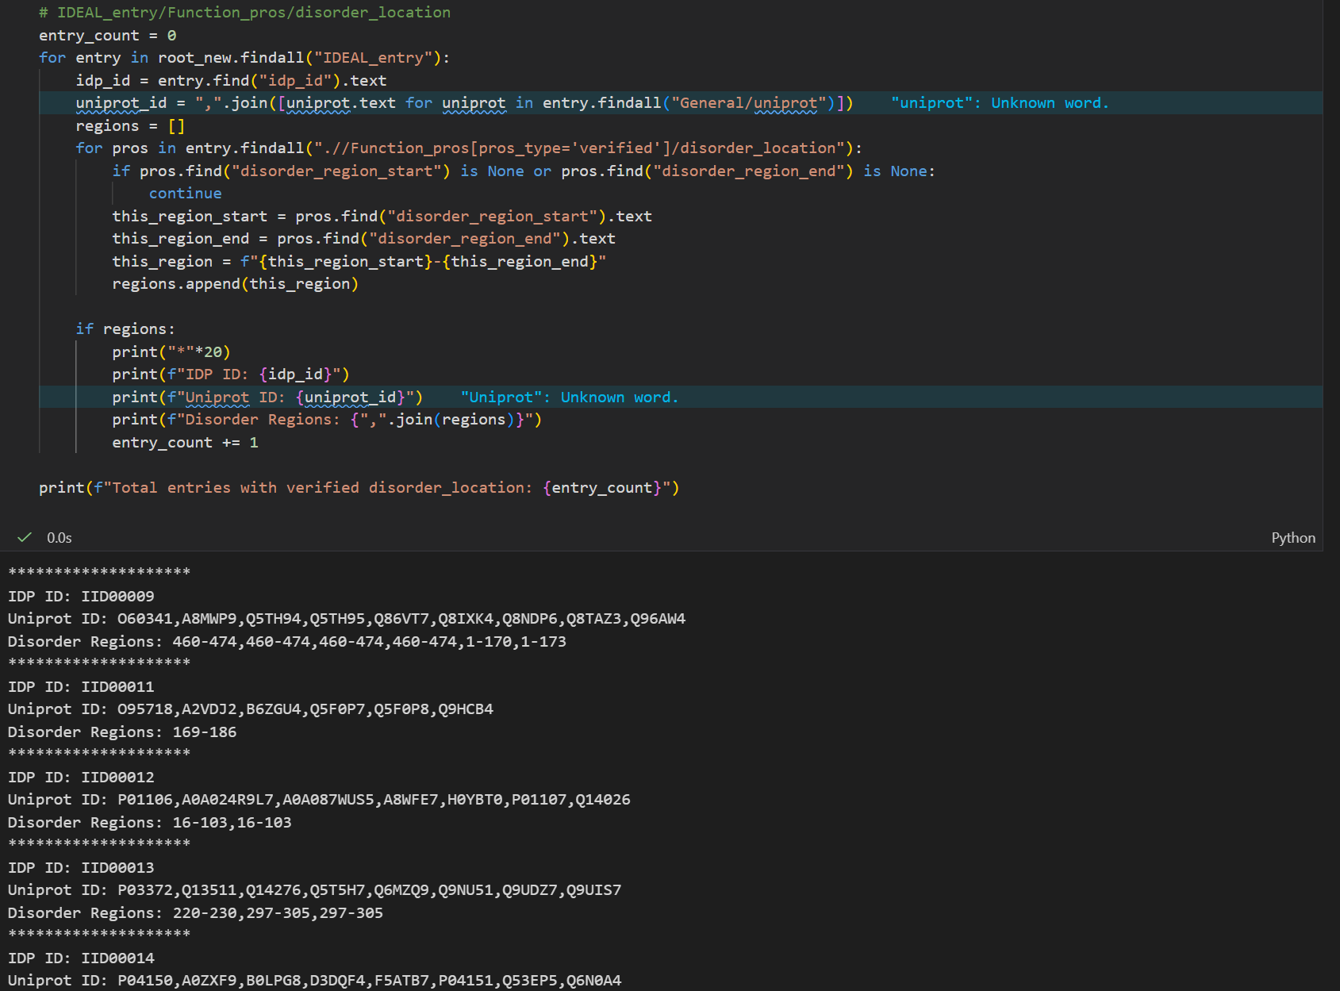Place cursor on "entry_count = 0" line
Viewport: 1340px width, 991px height.
click(108, 36)
